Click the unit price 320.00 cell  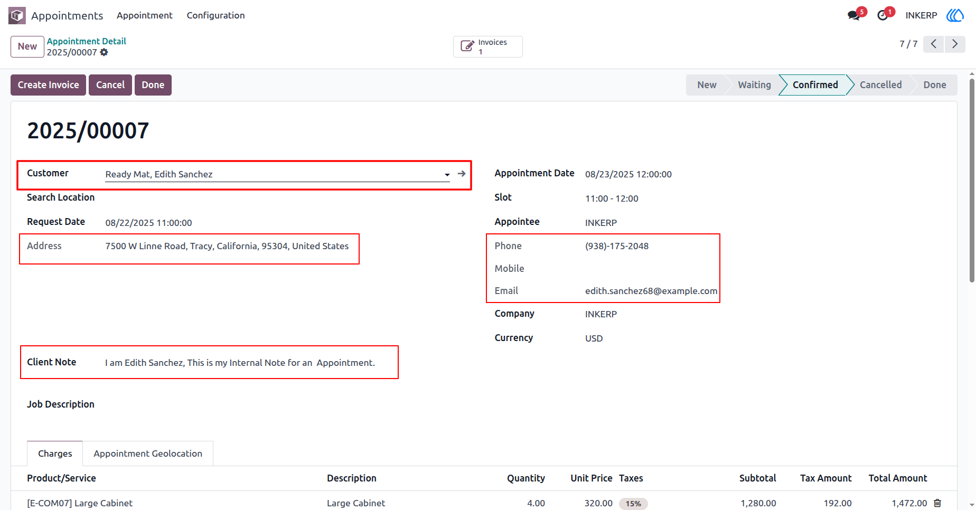point(598,503)
